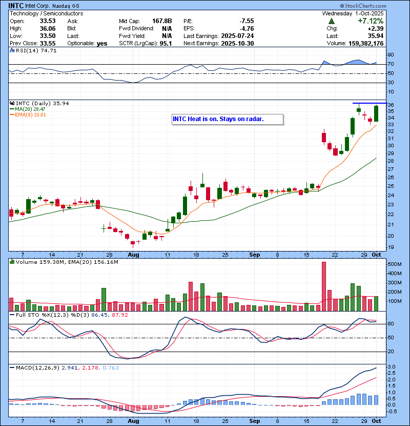Click the High 36.06 value
Screen dimensions: 410x426
coord(48,29)
